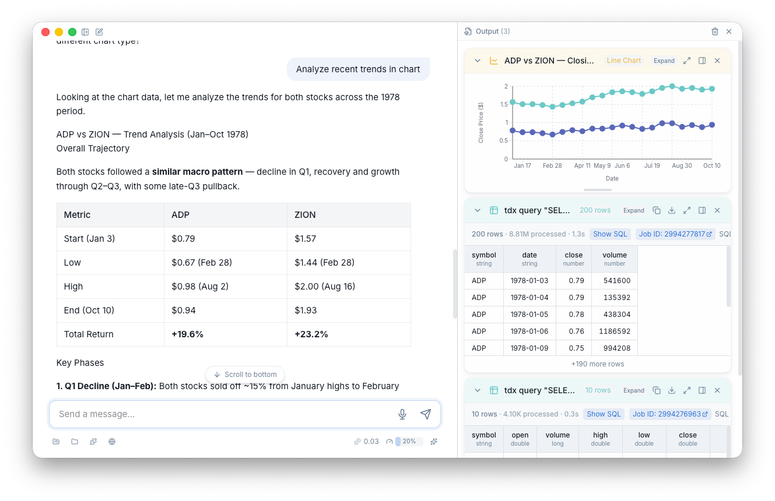Collapse the 10 rows query card
The height and width of the screenshot is (501, 775).
pyautogui.click(x=478, y=390)
